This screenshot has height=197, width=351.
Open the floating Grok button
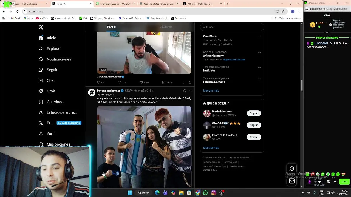click(292, 169)
